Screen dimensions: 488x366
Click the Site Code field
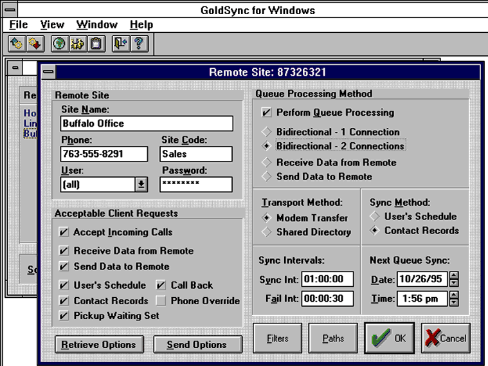click(x=196, y=154)
